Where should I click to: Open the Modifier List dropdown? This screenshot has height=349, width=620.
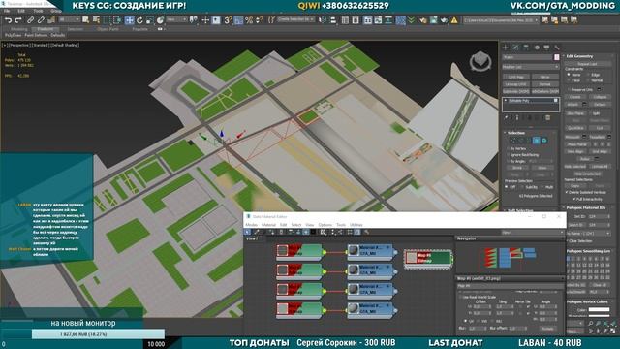[530, 67]
